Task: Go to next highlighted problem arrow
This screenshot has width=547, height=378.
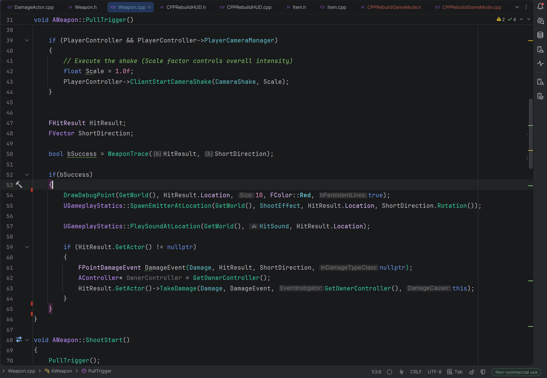Action: 529,19
